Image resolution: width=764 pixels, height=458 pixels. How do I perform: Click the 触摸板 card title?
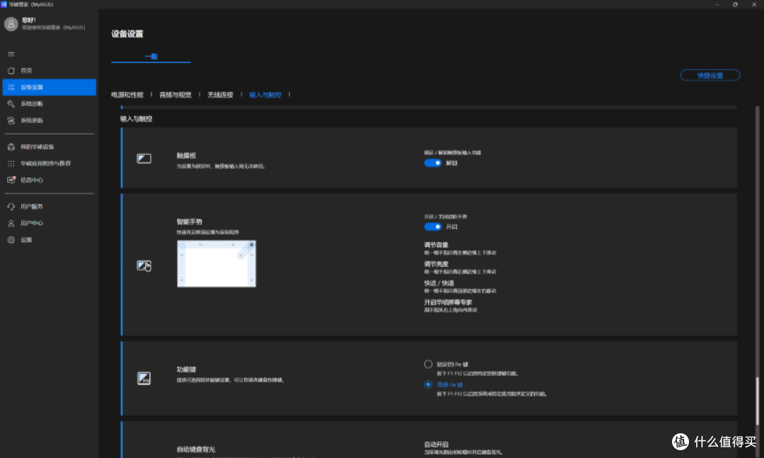click(x=186, y=155)
